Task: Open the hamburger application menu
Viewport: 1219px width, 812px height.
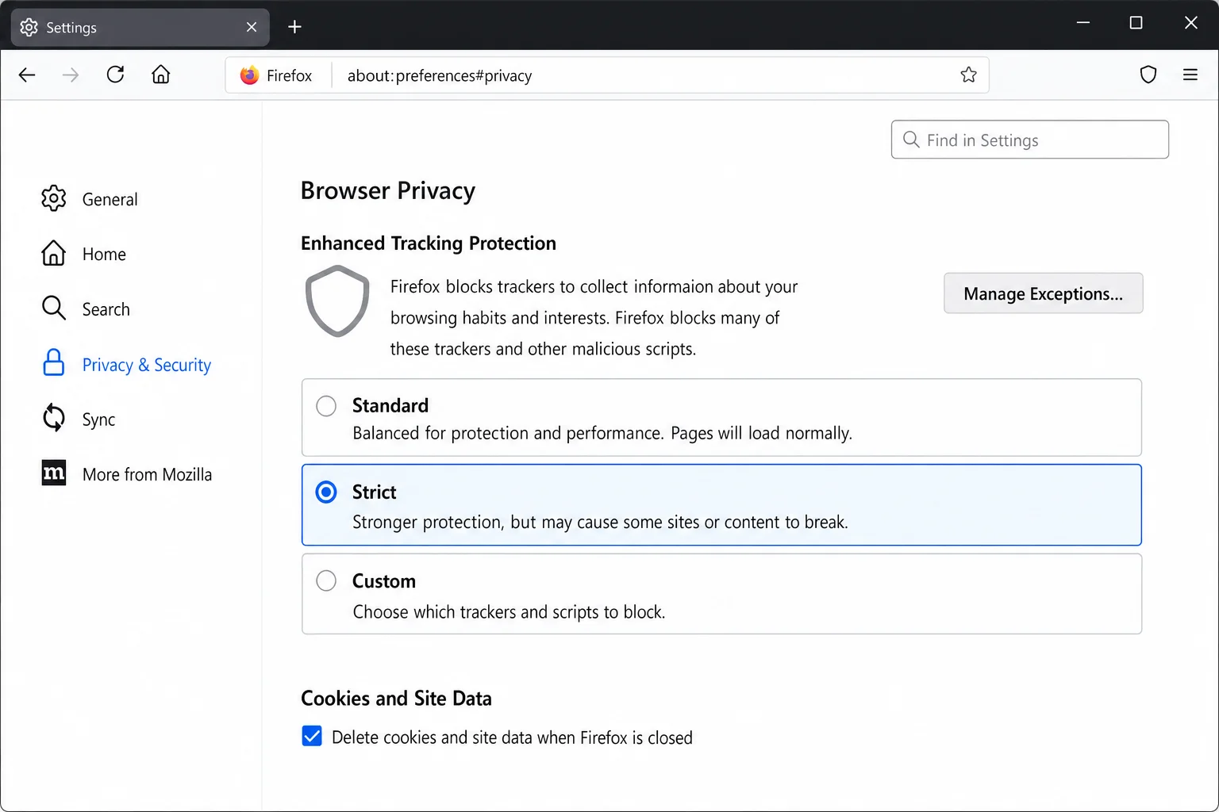Action: click(x=1190, y=75)
